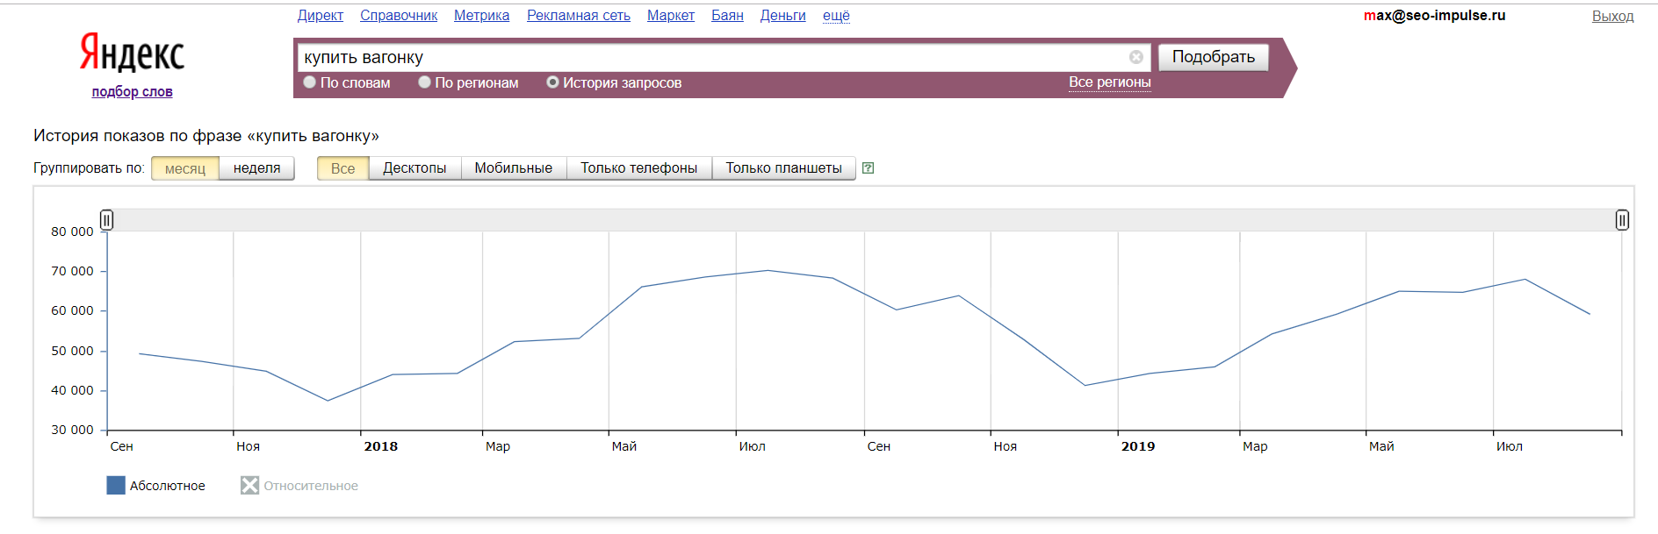Group the chart by неделя
The image size is (1658, 534).
tap(256, 168)
